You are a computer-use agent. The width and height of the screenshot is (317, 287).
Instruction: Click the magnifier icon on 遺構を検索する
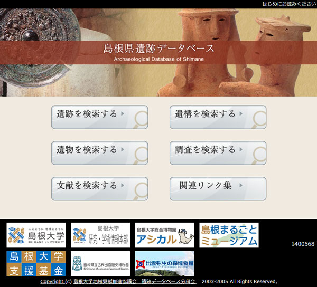pos(258,119)
